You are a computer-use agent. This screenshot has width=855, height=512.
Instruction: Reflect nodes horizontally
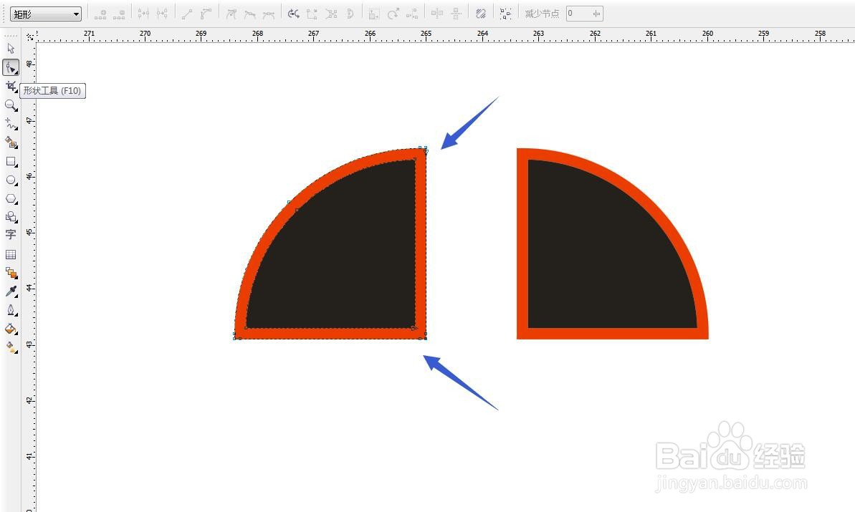pyautogui.click(x=436, y=14)
